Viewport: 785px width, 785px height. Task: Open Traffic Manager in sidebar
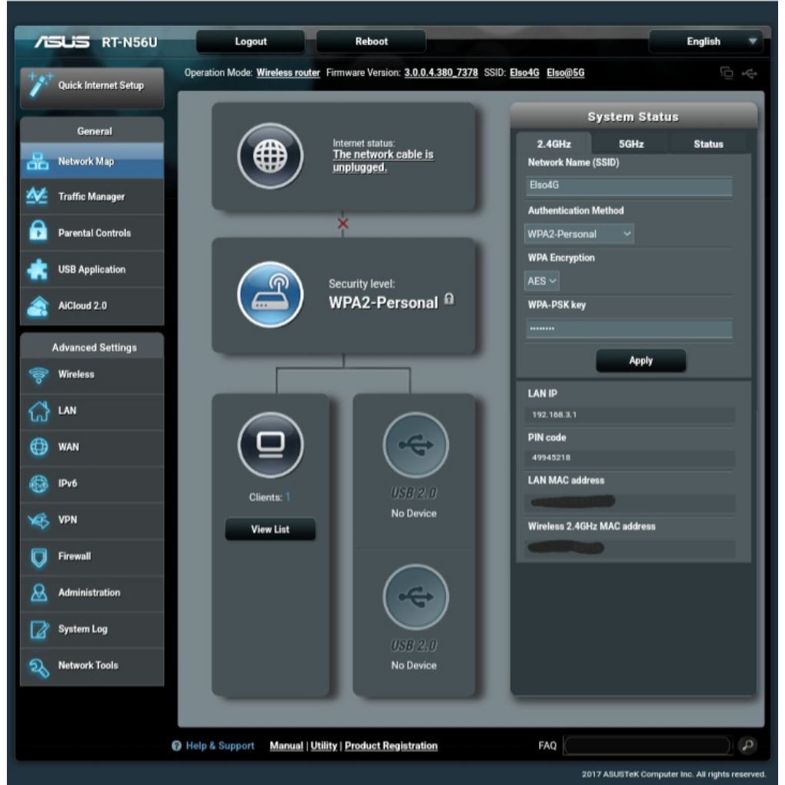[92, 197]
